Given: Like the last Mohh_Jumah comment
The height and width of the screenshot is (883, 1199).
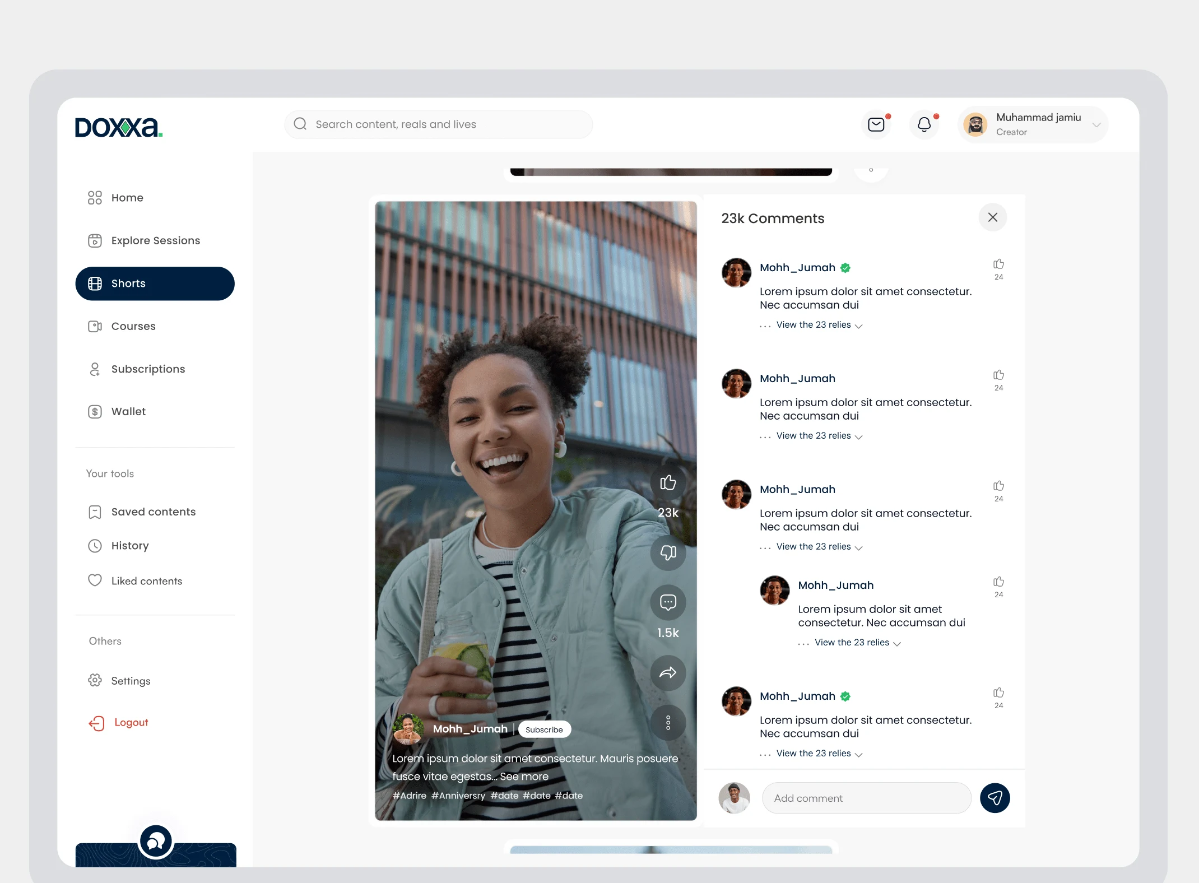Looking at the screenshot, I should [998, 693].
